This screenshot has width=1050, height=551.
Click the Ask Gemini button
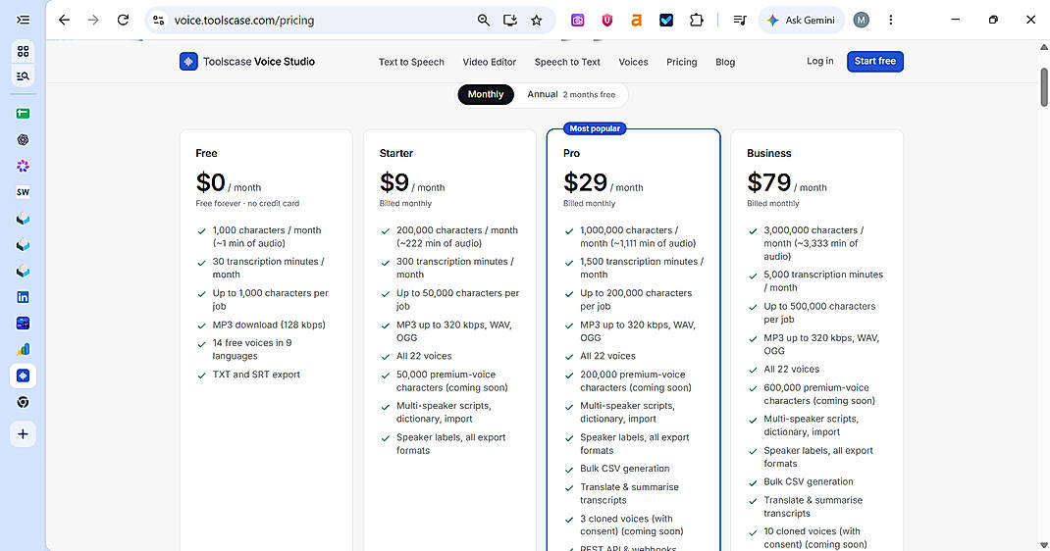(x=801, y=20)
